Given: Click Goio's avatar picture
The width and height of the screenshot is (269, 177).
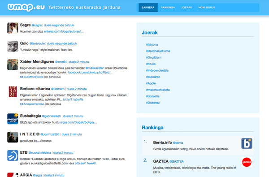Looking at the screenshot, I should point(13,46).
